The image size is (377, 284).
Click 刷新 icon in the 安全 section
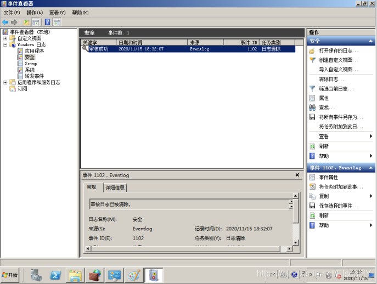[x=312, y=146]
